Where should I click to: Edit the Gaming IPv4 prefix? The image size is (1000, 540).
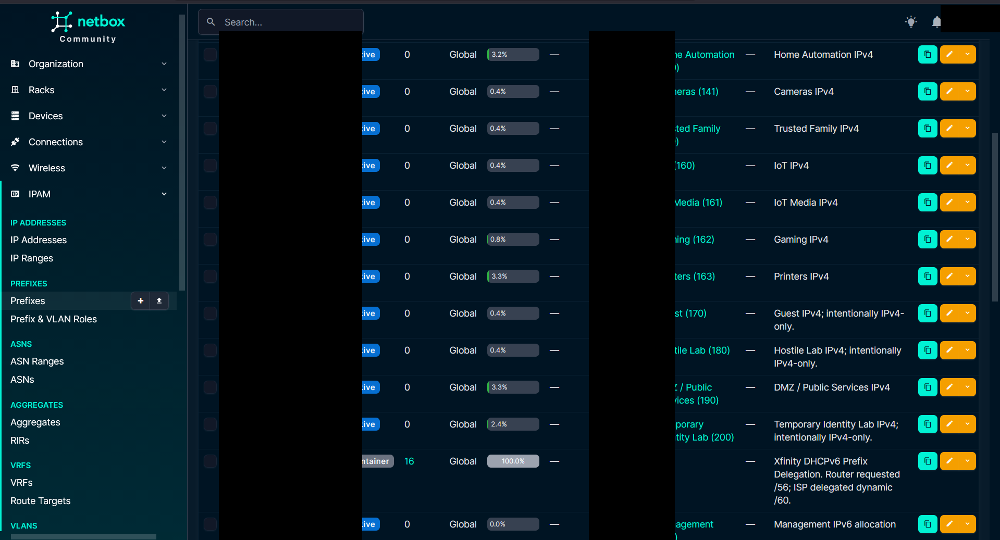point(949,240)
